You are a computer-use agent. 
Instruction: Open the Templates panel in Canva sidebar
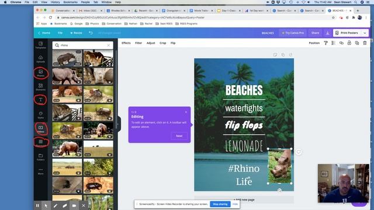tap(40, 45)
